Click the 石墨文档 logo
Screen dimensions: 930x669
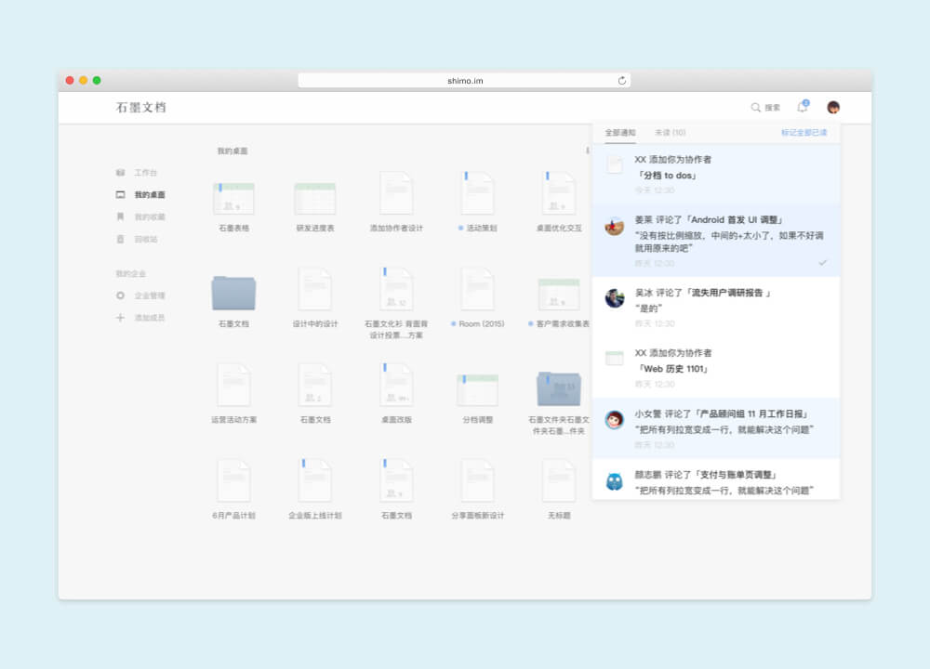[141, 108]
